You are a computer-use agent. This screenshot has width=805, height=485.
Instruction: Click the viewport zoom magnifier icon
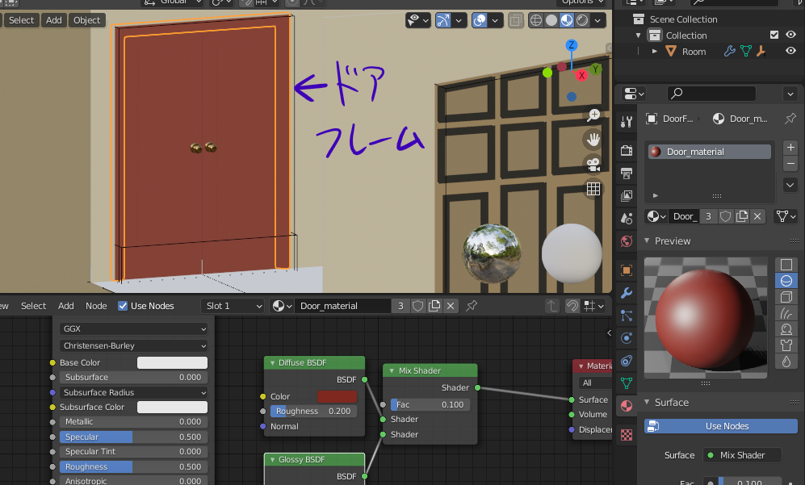pyautogui.click(x=593, y=115)
